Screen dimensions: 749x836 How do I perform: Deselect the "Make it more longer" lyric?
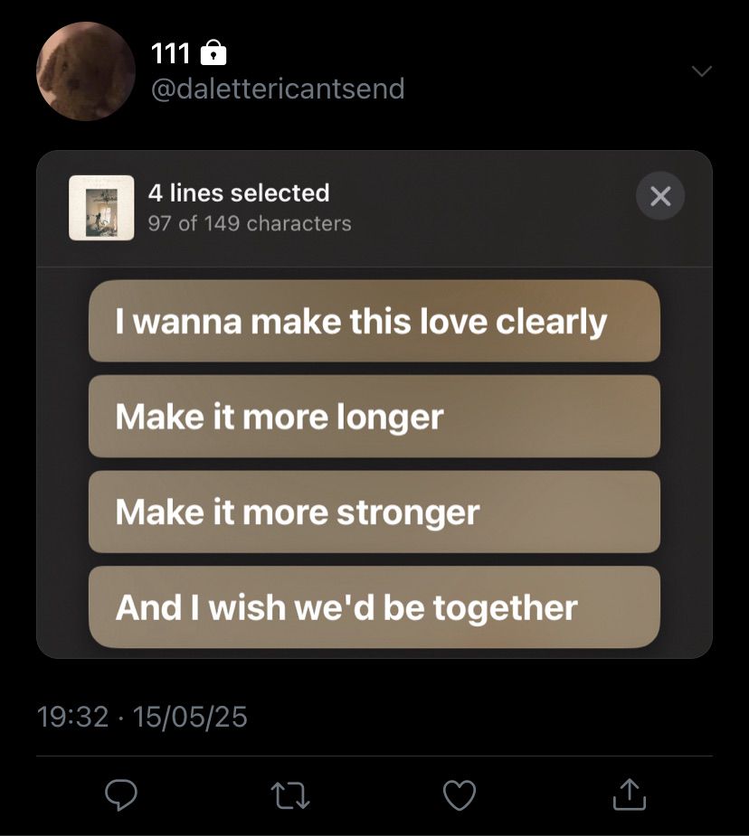tap(374, 416)
